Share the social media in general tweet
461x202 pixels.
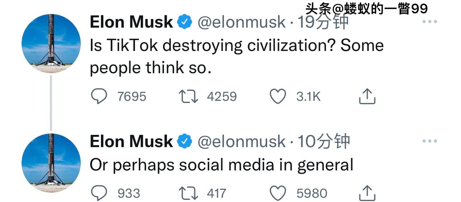(367, 193)
